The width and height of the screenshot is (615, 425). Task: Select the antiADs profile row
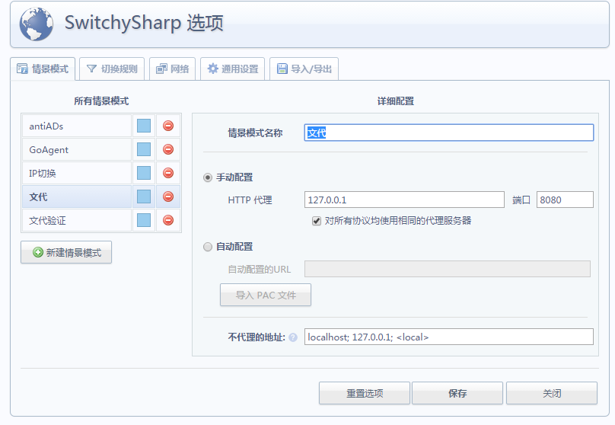[77, 126]
